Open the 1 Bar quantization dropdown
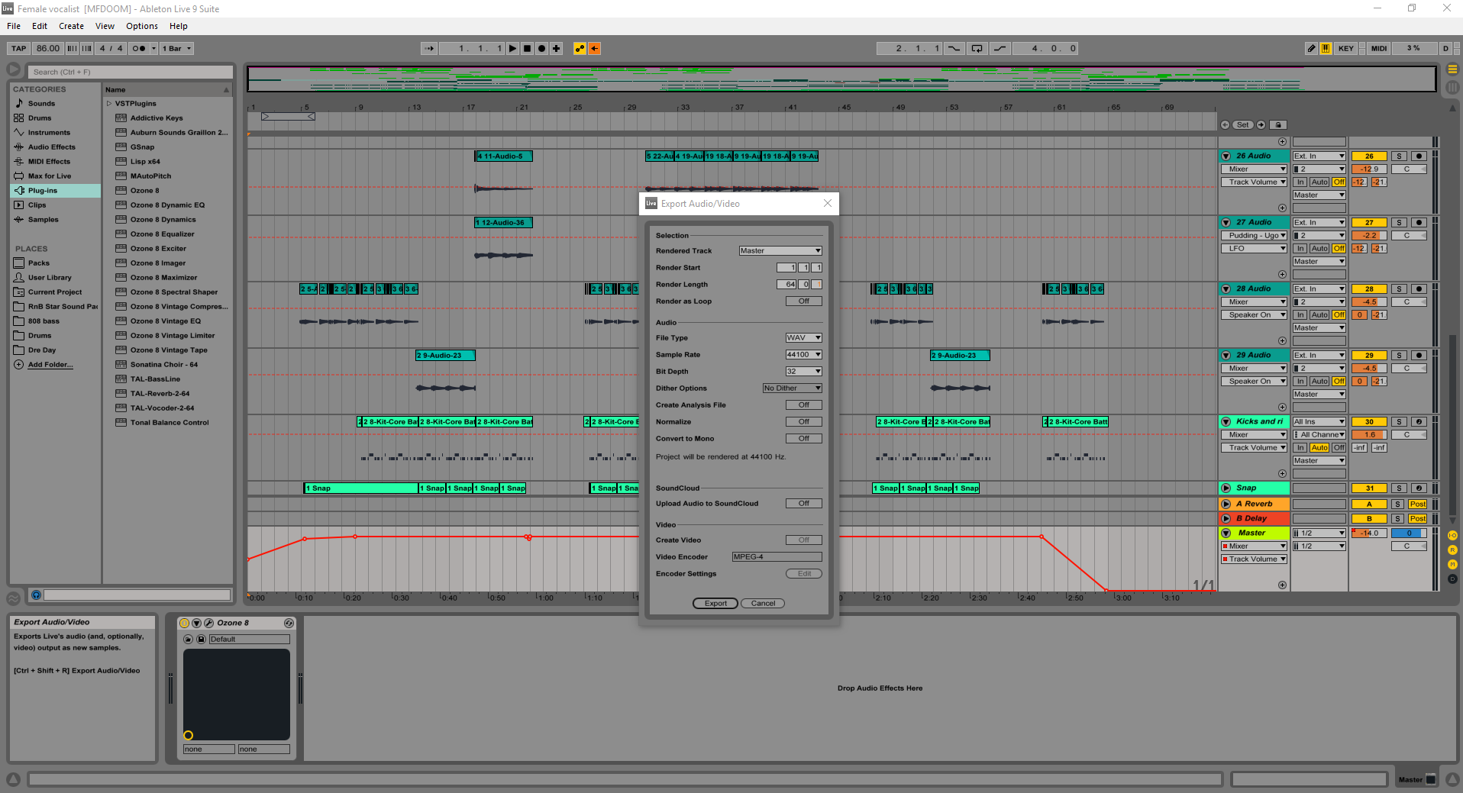This screenshot has width=1463, height=793. point(176,48)
